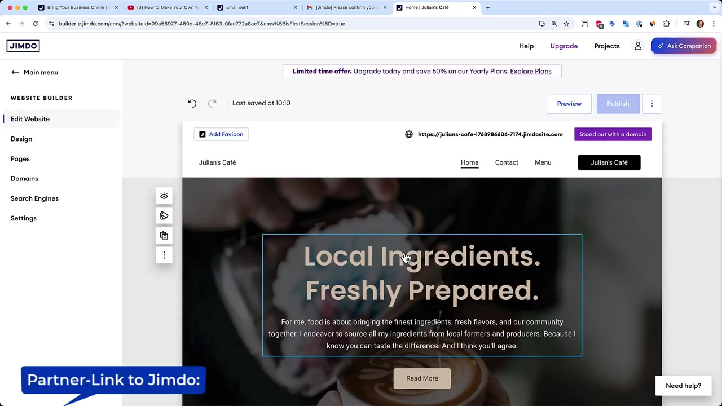722x406 pixels.
Task: Follow the Explore Plans link
Action: [531, 71]
